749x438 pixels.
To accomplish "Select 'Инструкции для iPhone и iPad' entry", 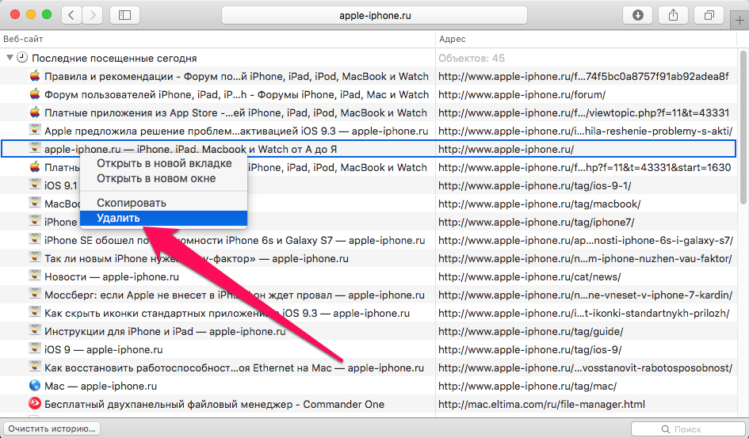I will (165, 332).
